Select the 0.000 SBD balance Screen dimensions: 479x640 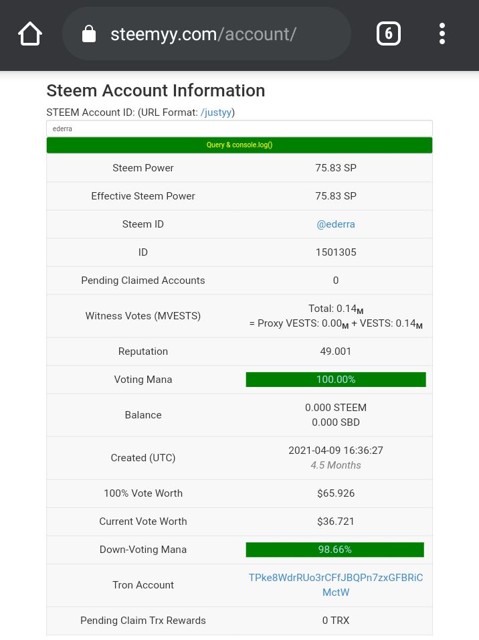336,422
